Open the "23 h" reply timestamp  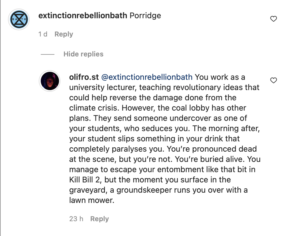[76, 219]
